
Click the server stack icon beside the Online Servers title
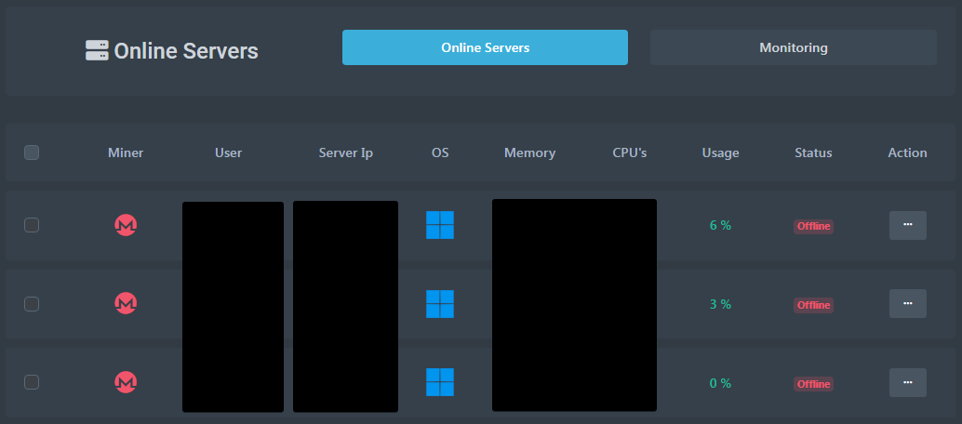pyautogui.click(x=96, y=50)
